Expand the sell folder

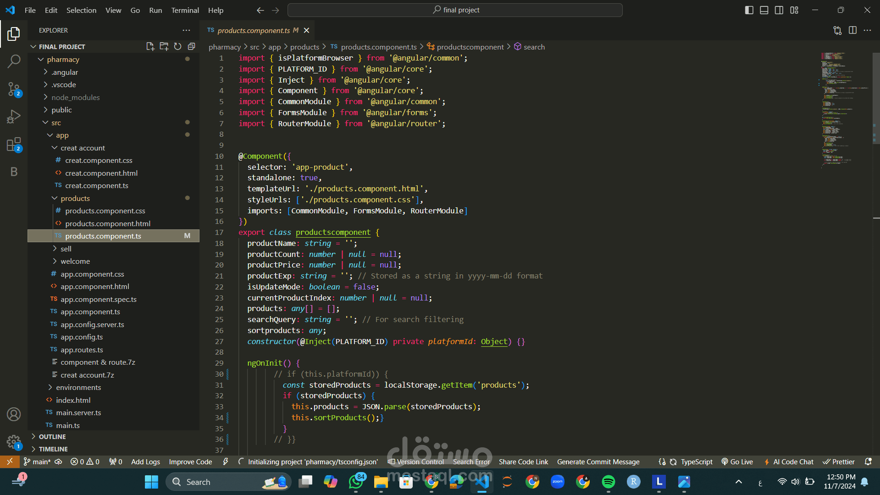66,249
